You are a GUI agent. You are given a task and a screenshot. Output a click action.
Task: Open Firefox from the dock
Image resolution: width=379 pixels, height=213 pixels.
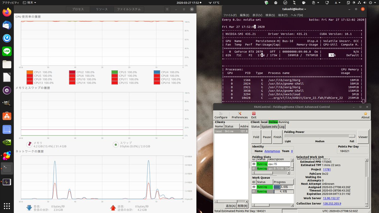(x=7, y=12)
